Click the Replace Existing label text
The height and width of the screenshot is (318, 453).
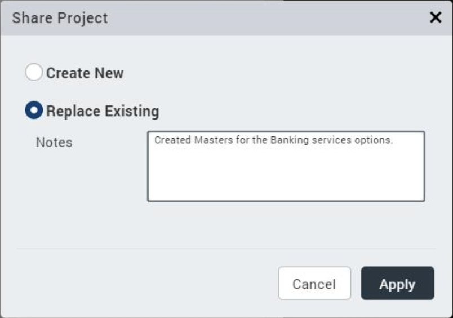click(x=103, y=111)
